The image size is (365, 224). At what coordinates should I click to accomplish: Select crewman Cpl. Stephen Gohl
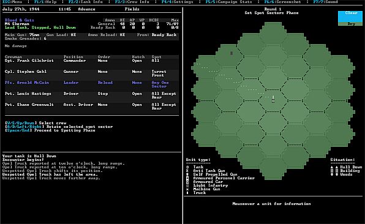tap(26, 72)
